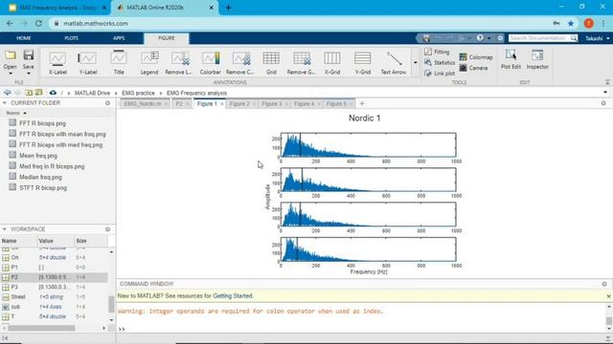Switch to the PLOTS ribbon tab
Screen dimensions: 613x344
point(71,38)
